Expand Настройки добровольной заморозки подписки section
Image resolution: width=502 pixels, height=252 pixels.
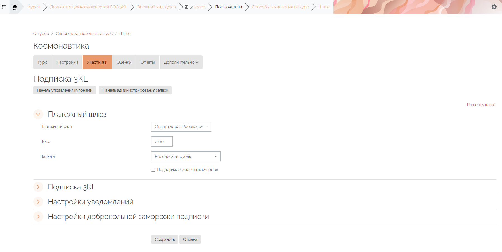pos(38,217)
